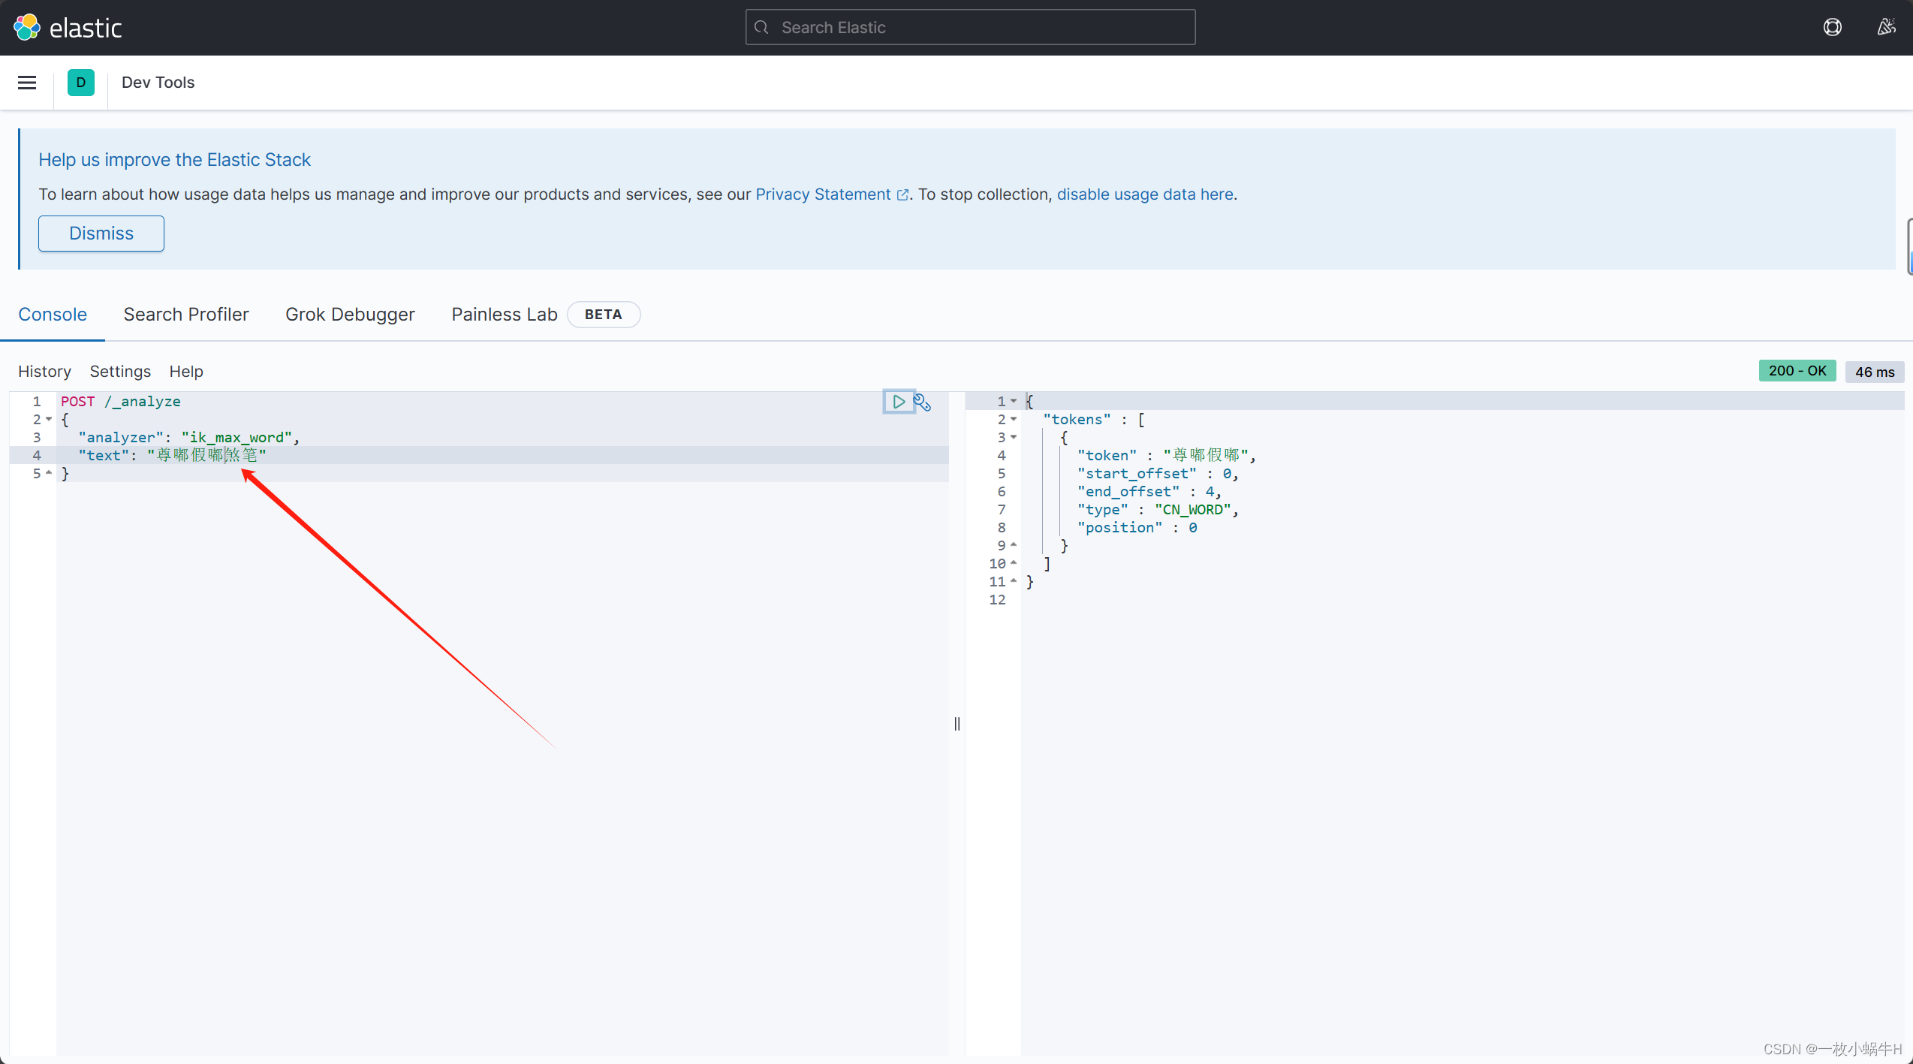Click the collapse arrow on response line 9
Screen dimensions: 1913x1064
1013,545
